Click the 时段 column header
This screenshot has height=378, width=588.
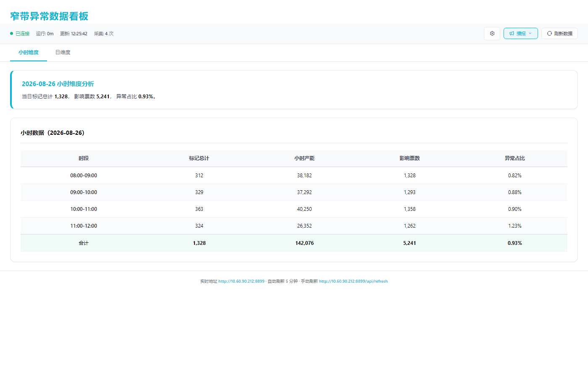(x=84, y=158)
